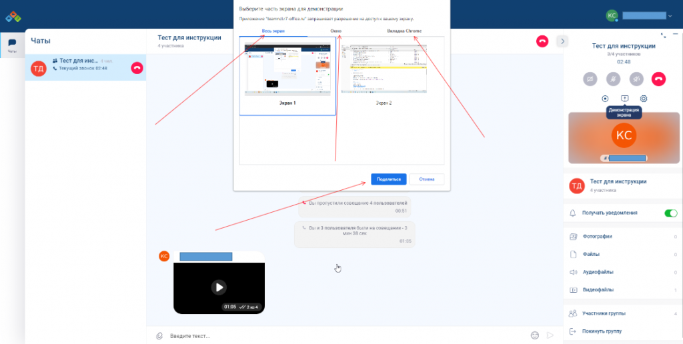Screen dimensions: 683x344
Task: Collapse the right panel with chevron arrow
Action: tap(562, 41)
